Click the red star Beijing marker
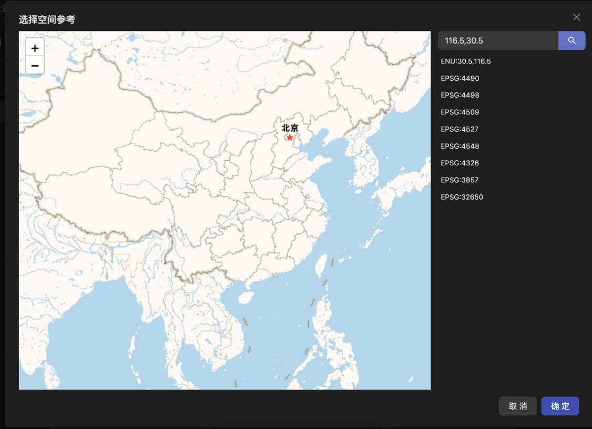Screen dimensions: 592x429 pyautogui.click(x=290, y=138)
